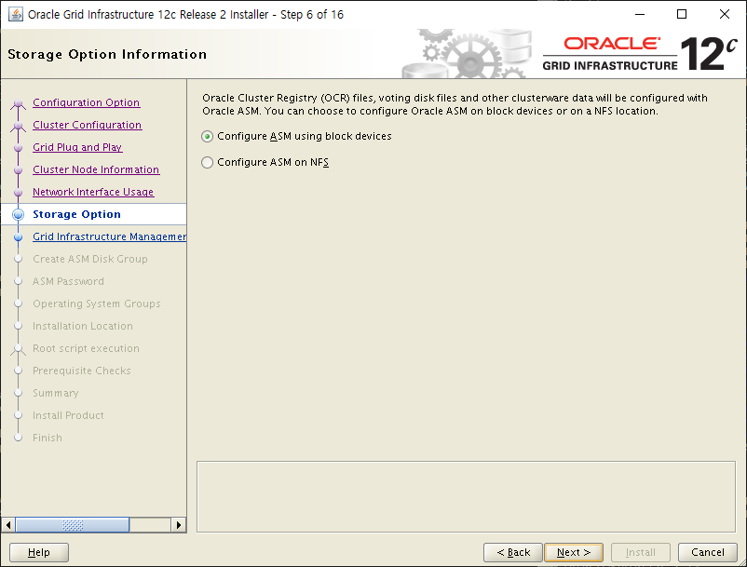
Task: Click the Prerequisite Checks step text
Action: 82,371
